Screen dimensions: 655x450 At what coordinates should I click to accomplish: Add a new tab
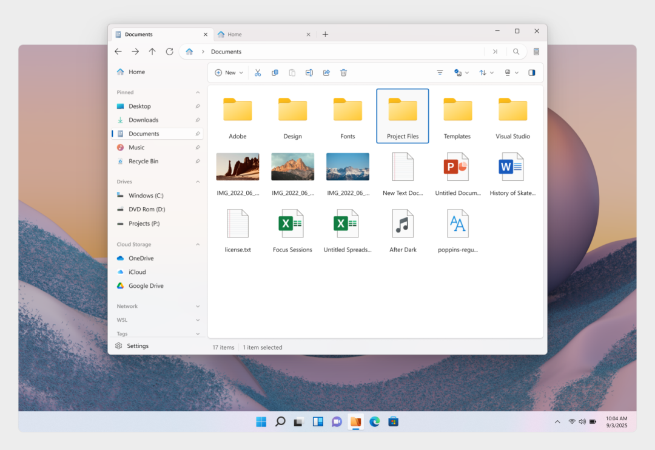(326, 34)
